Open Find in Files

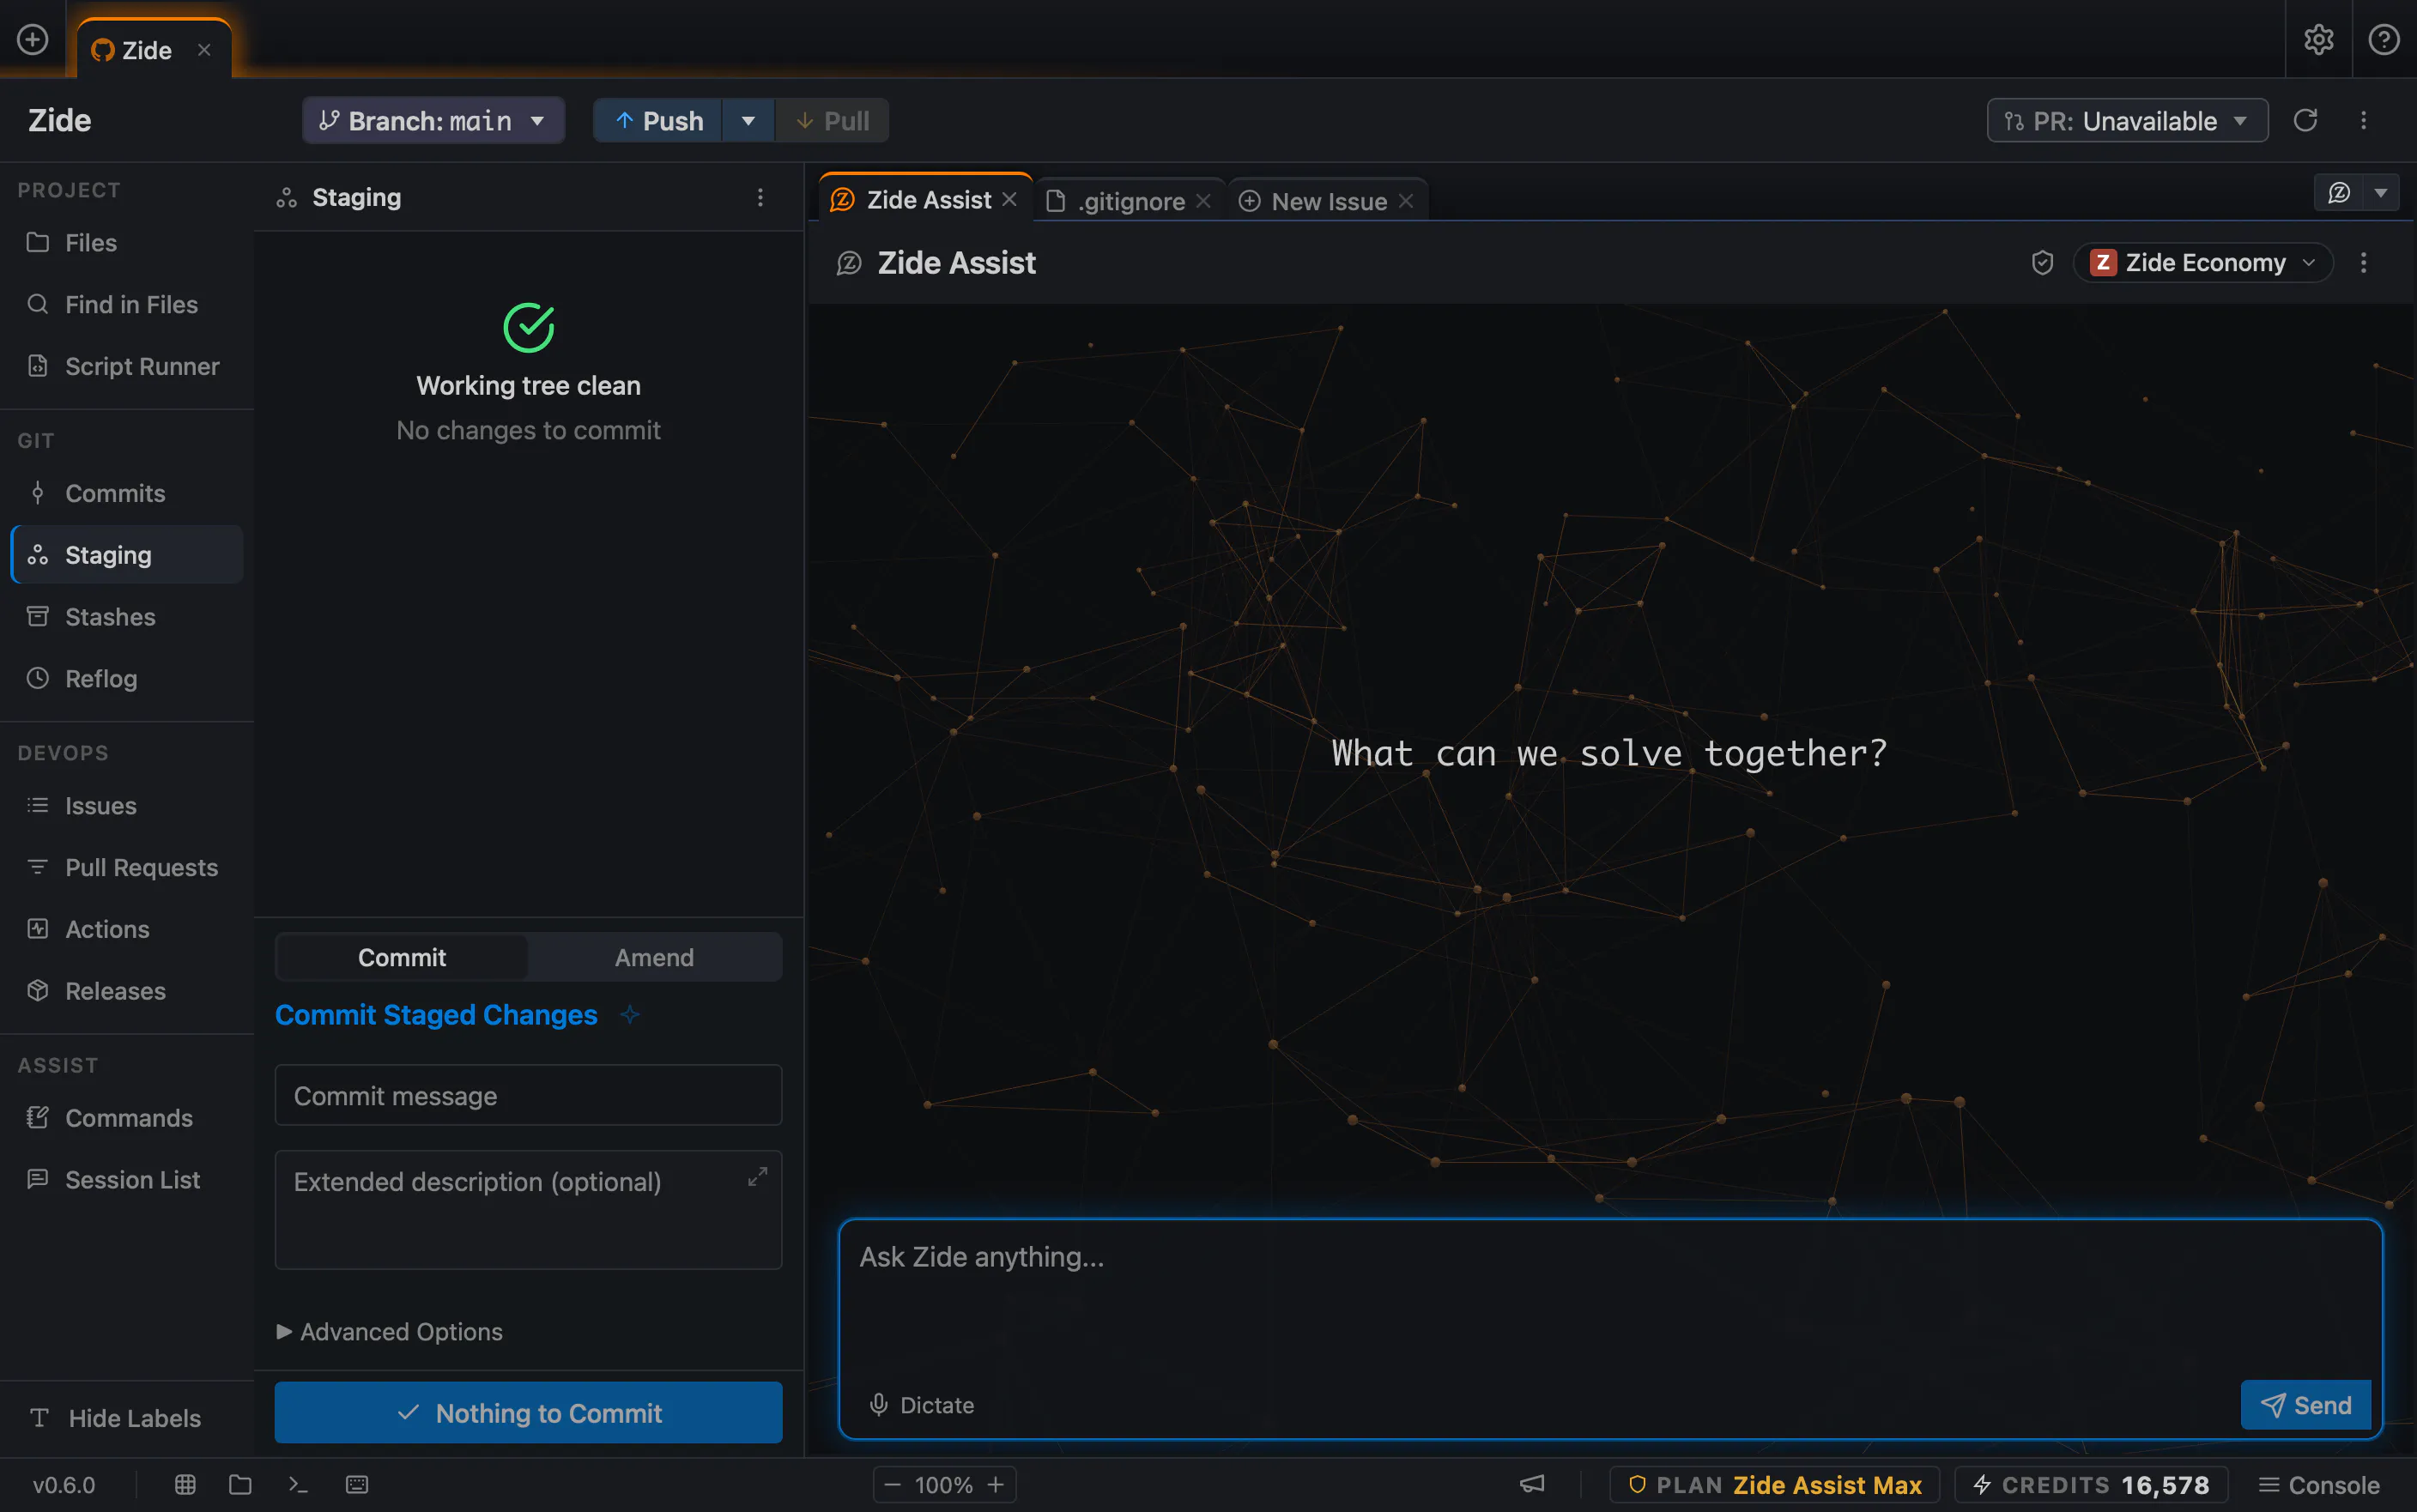tap(127, 304)
